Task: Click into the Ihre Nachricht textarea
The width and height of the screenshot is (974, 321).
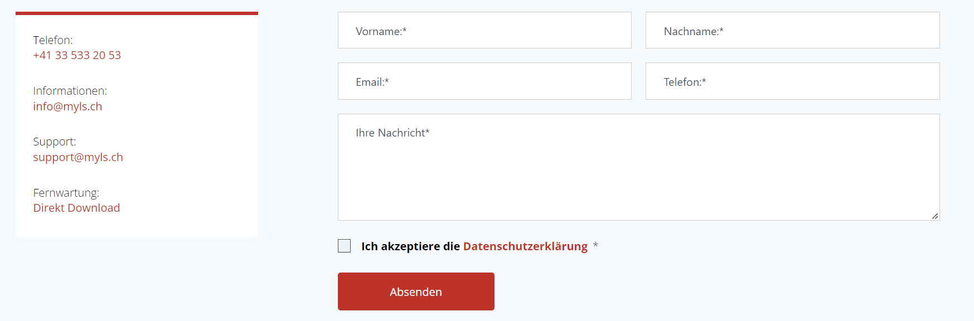Action: [x=638, y=167]
